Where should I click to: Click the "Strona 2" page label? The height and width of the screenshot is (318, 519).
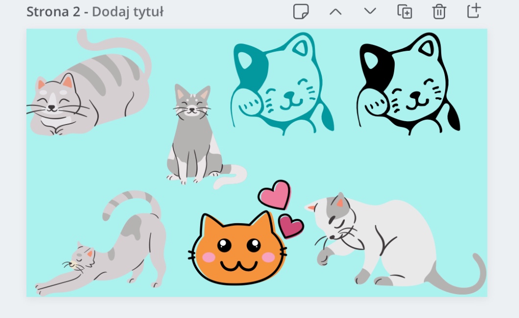coord(52,12)
